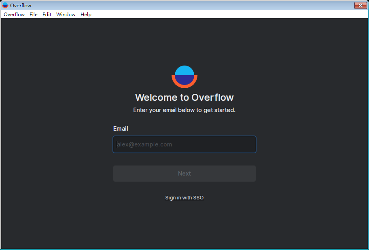Image resolution: width=369 pixels, height=250 pixels.
Task: Click the Enter your email subtitle text
Action: point(184,110)
